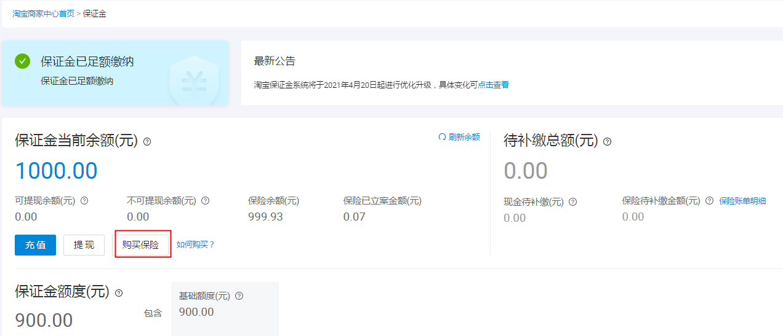
Task: Click help icon next to 不可提现余额(元)
Action: [x=206, y=200]
